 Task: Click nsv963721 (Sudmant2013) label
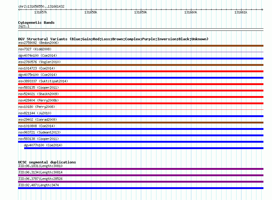(x=39, y=132)
